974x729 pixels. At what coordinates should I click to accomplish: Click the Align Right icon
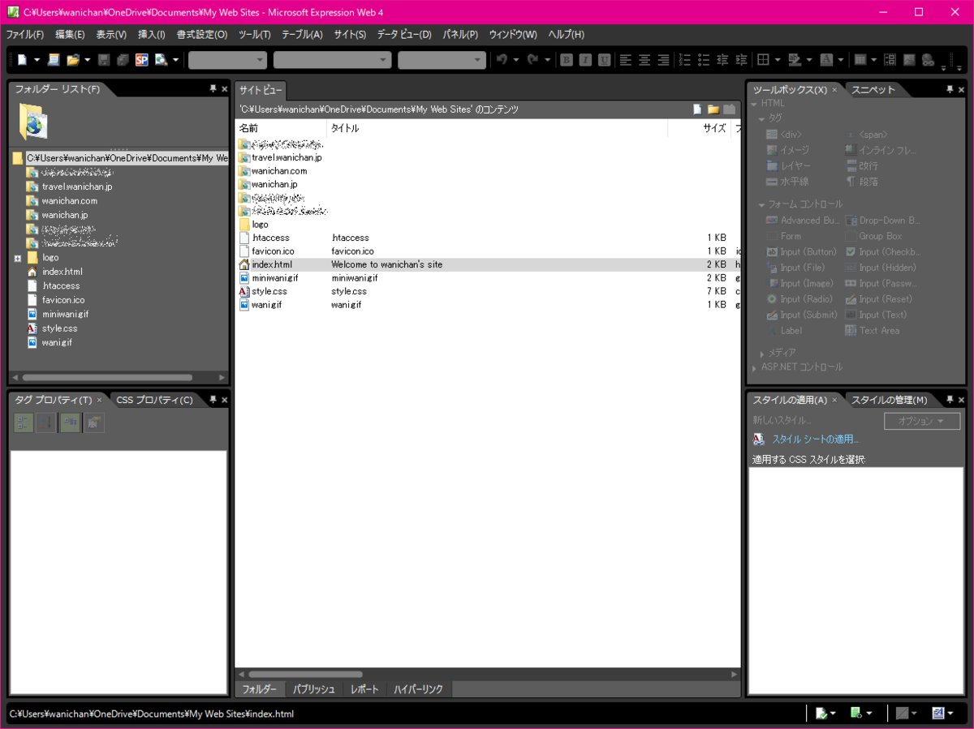pos(663,59)
